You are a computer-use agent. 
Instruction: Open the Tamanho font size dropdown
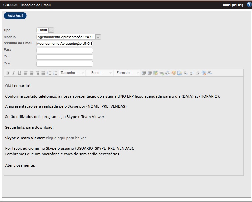[72, 73]
